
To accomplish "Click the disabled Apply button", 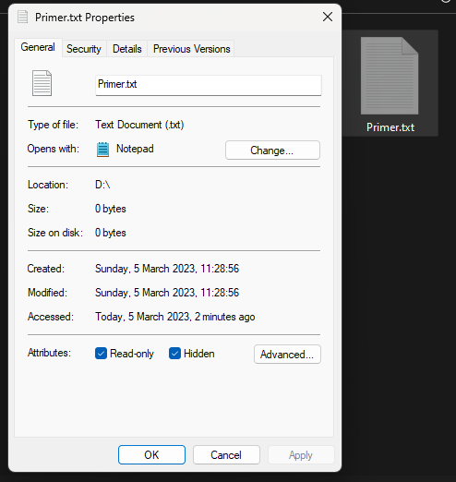I will coord(301,454).
